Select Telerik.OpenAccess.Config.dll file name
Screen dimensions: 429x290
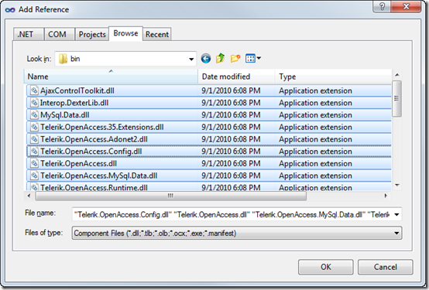click(91, 151)
